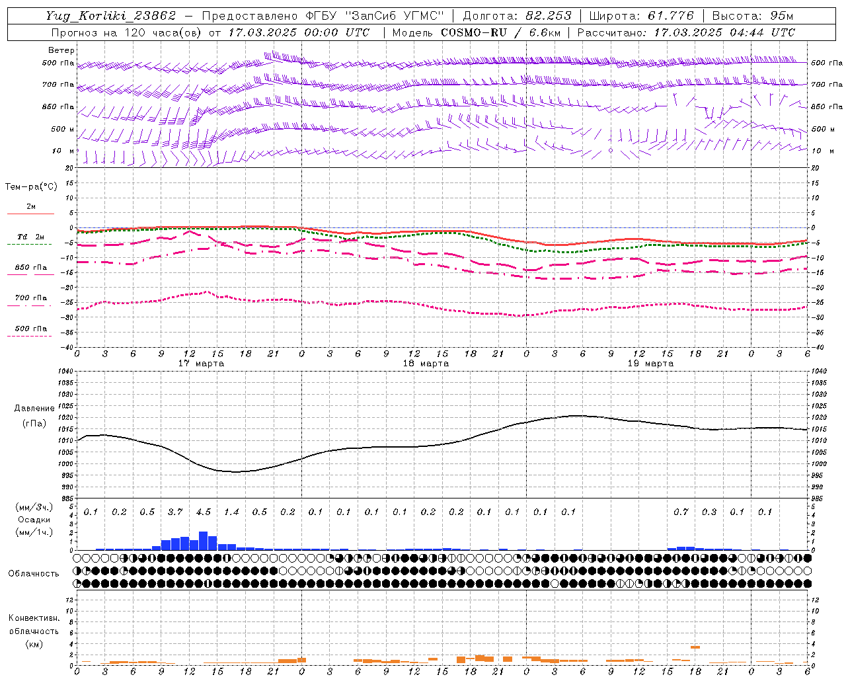Click the 500 м wind level label on left
The width and height of the screenshot is (846, 677).
[63, 129]
